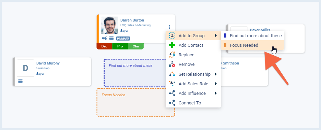
Task: Choose Remove from the context menu
Action: (x=193, y=64)
